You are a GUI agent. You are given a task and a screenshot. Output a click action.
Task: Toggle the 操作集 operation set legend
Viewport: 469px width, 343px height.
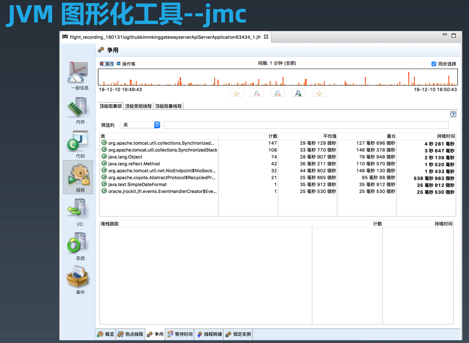click(x=126, y=64)
